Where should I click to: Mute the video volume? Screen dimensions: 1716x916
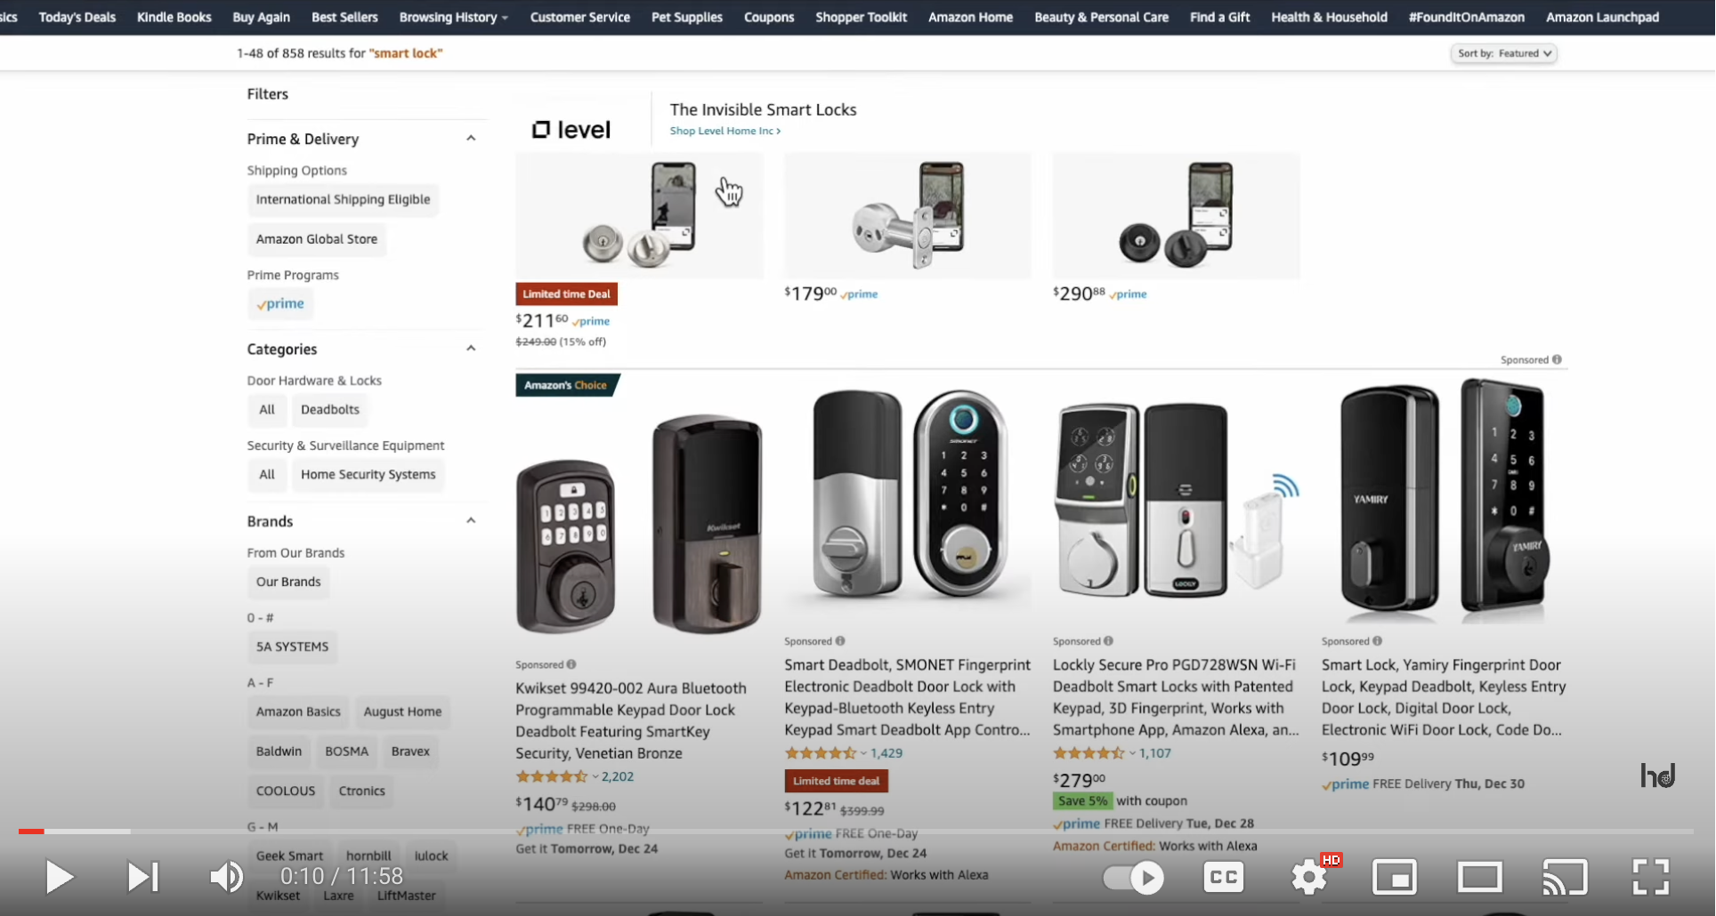pos(226,877)
